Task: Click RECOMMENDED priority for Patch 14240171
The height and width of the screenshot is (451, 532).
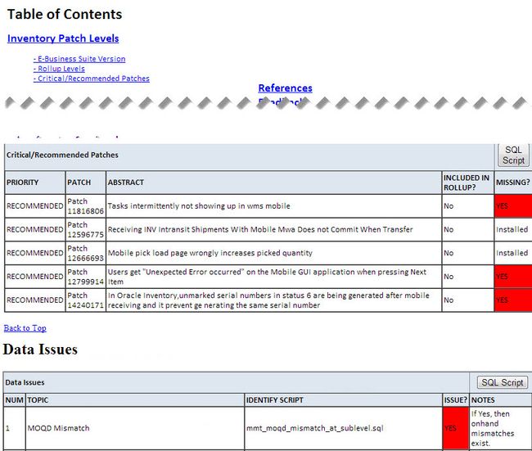Action: click(x=35, y=300)
